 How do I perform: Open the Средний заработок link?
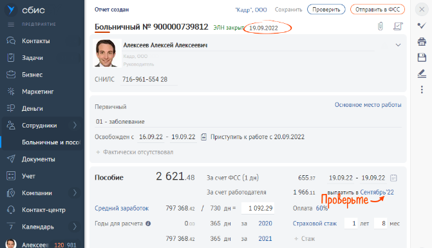(122, 208)
